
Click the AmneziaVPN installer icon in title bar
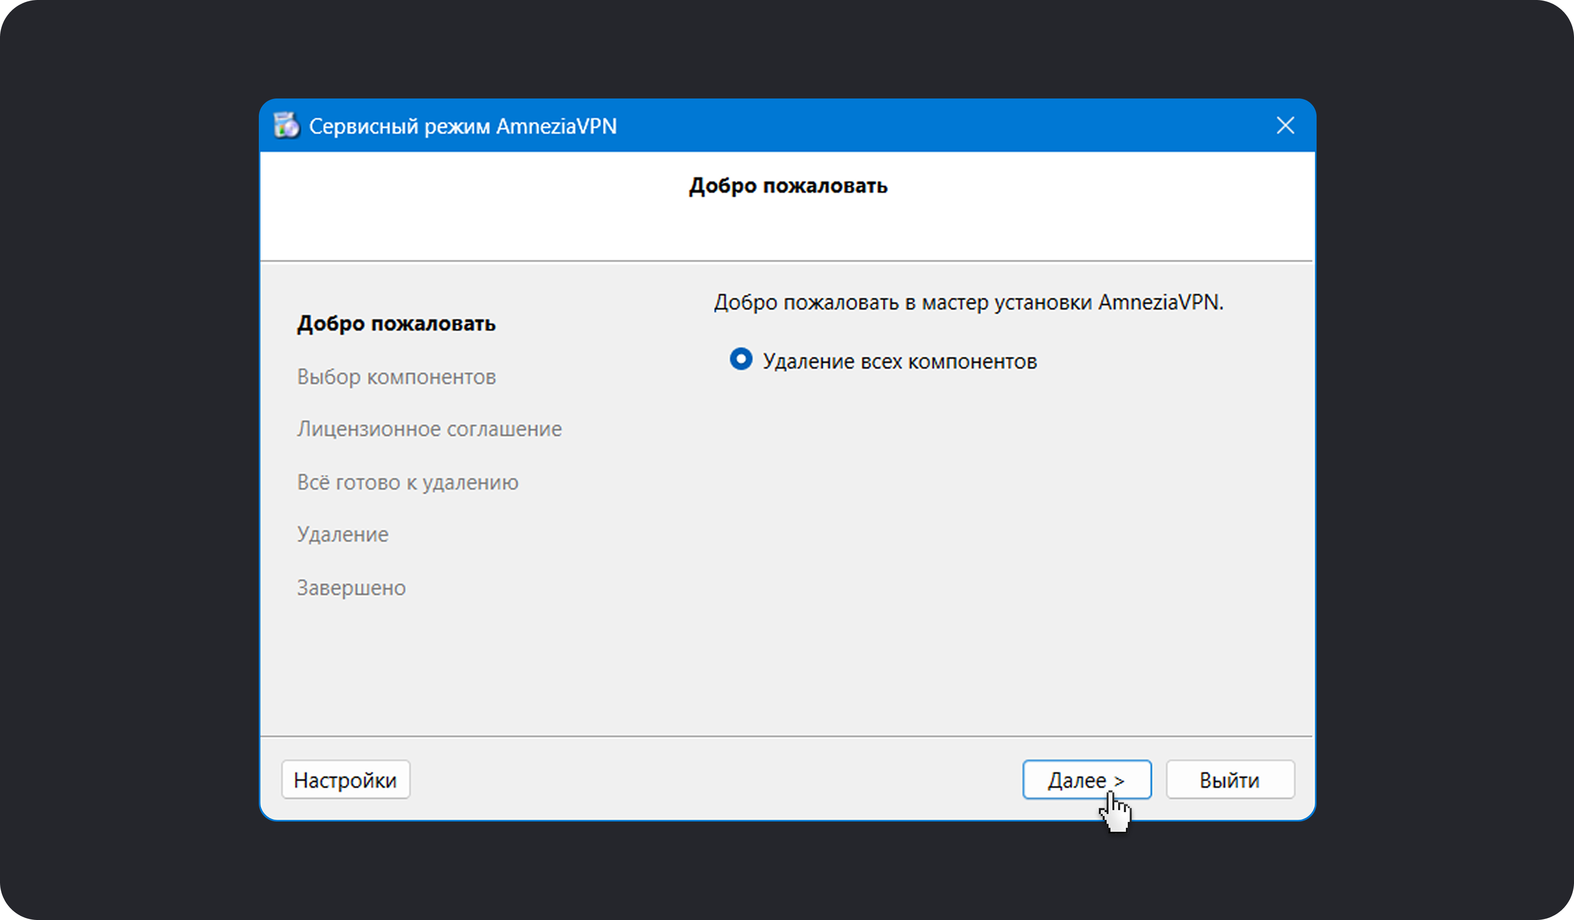[x=286, y=126]
